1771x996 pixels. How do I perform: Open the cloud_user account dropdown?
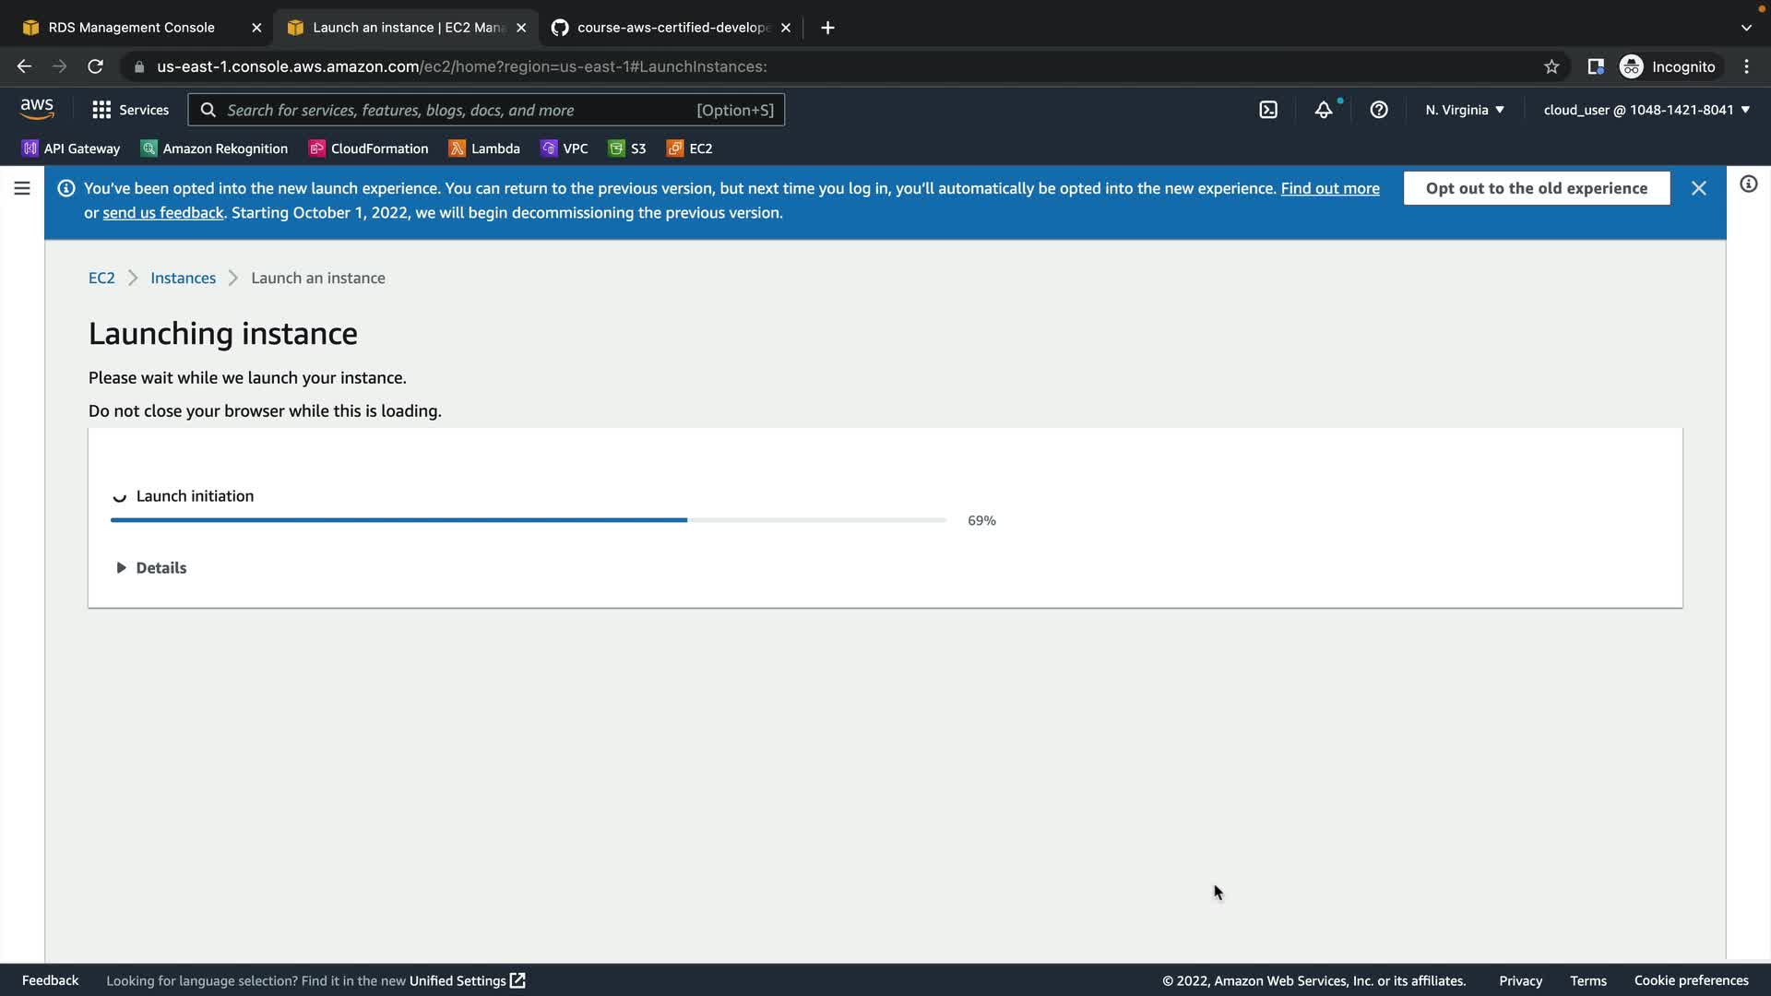click(1646, 110)
